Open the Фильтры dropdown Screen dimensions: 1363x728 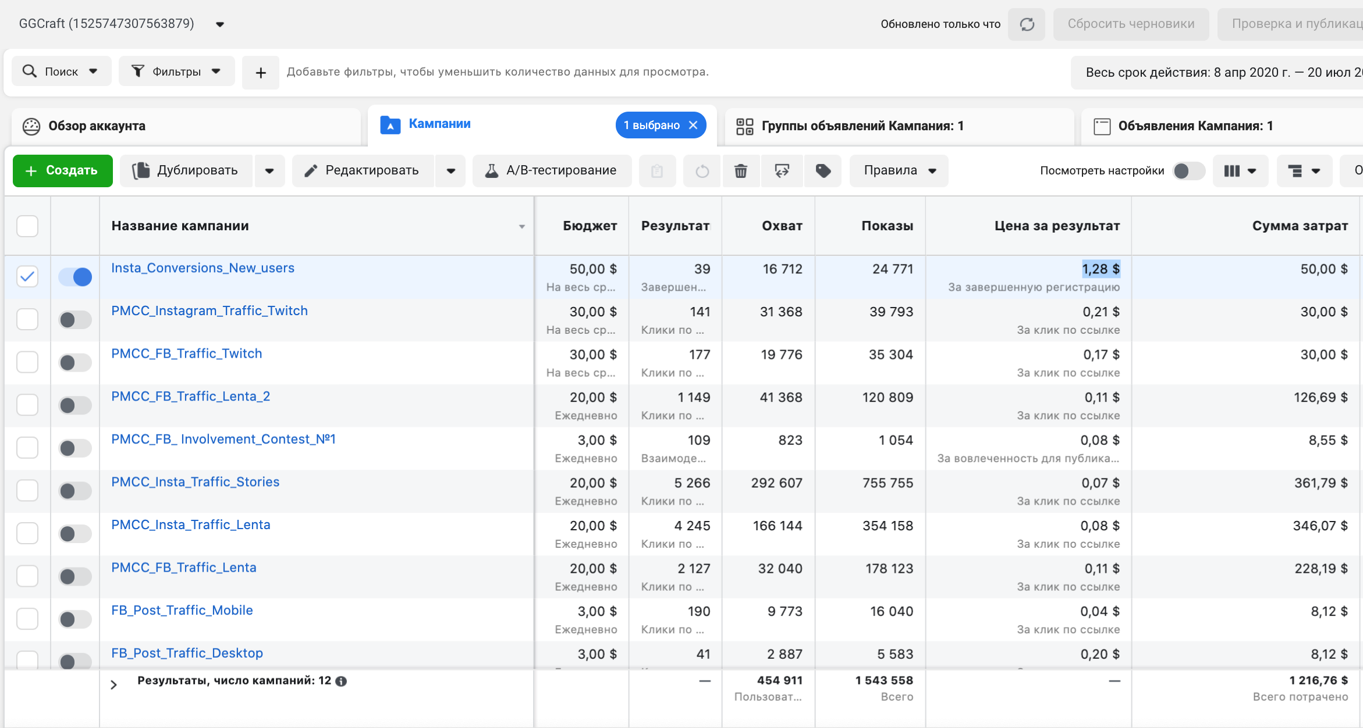click(177, 72)
